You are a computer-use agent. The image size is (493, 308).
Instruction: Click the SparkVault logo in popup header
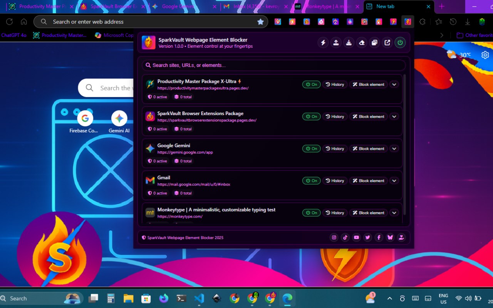(x=149, y=43)
